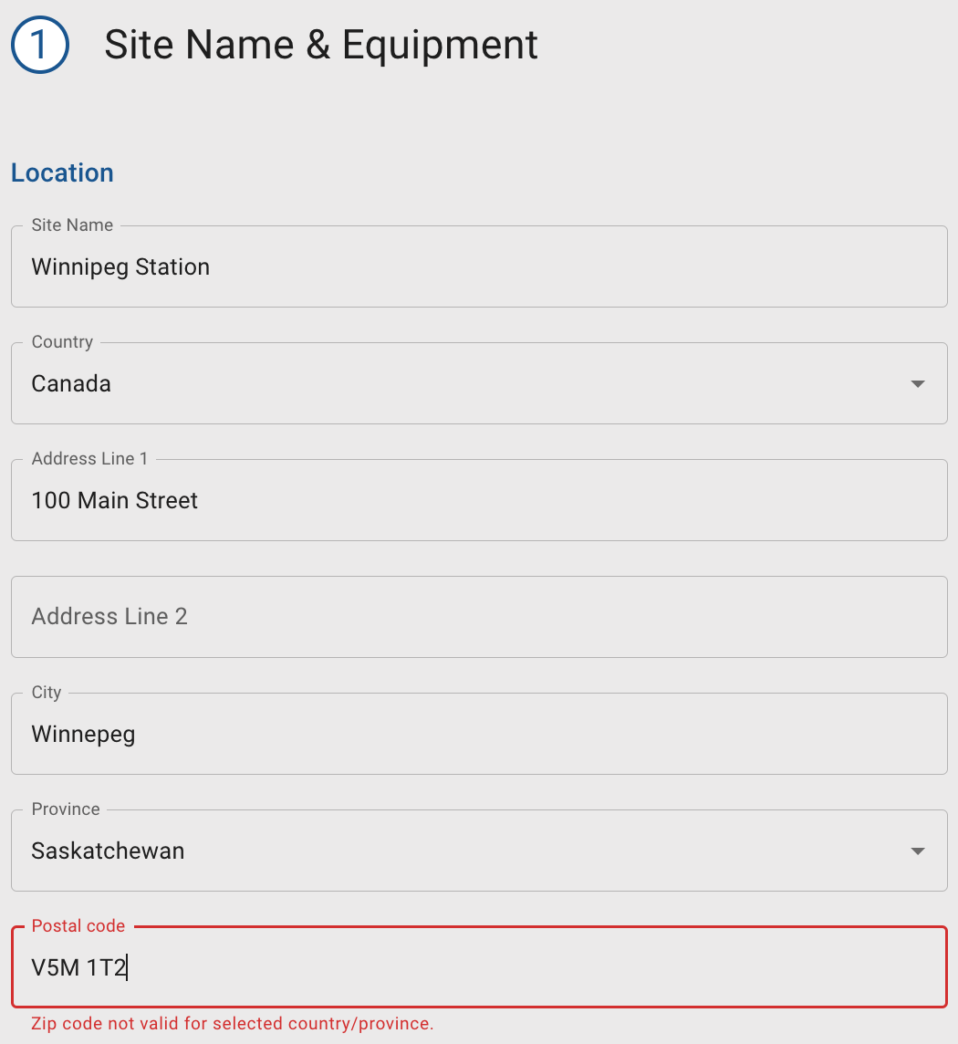Click the Location section heading

(62, 172)
